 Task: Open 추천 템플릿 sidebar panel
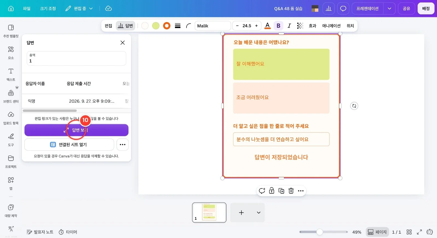pyautogui.click(x=11, y=31)
